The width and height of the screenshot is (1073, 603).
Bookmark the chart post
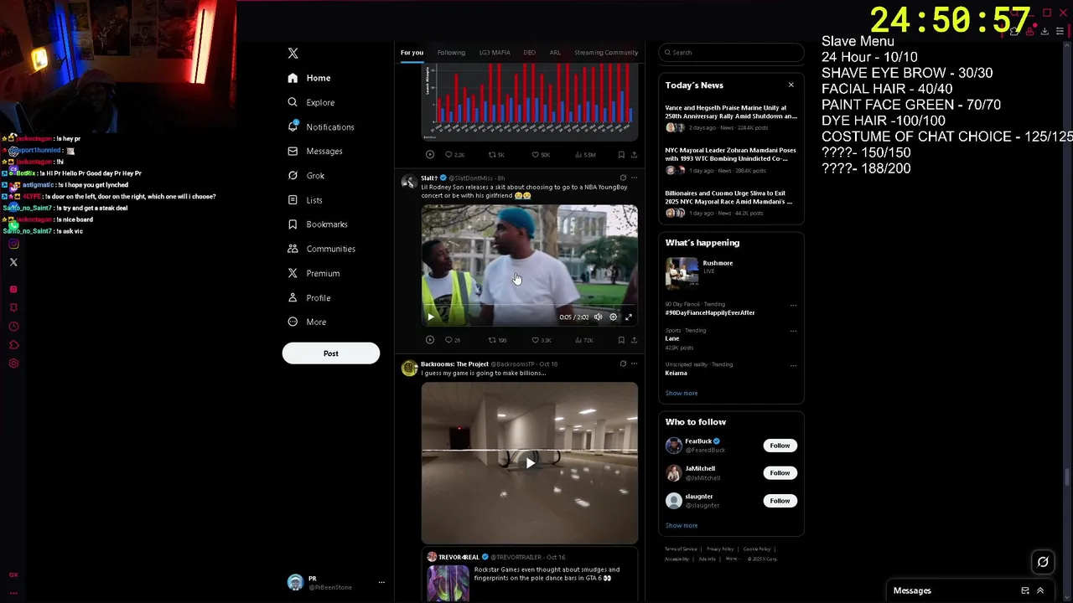pyautogui.click(x=621, y=154)
